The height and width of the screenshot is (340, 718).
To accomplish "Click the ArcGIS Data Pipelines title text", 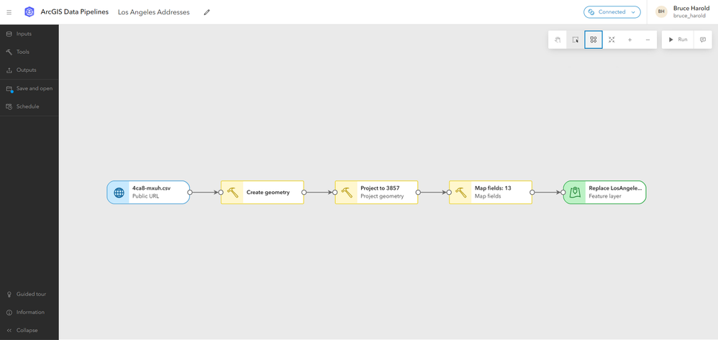I will (x=75, y=12).
